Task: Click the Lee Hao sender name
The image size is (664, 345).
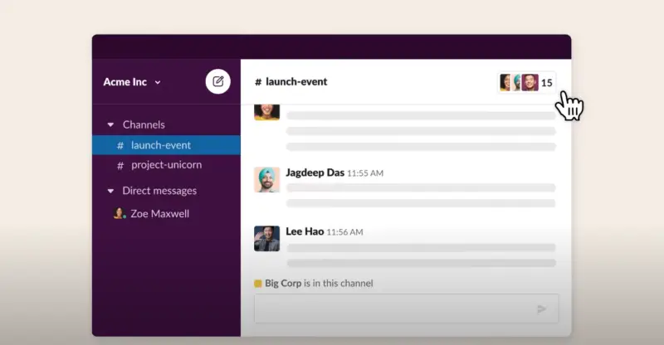Action: 305,231
